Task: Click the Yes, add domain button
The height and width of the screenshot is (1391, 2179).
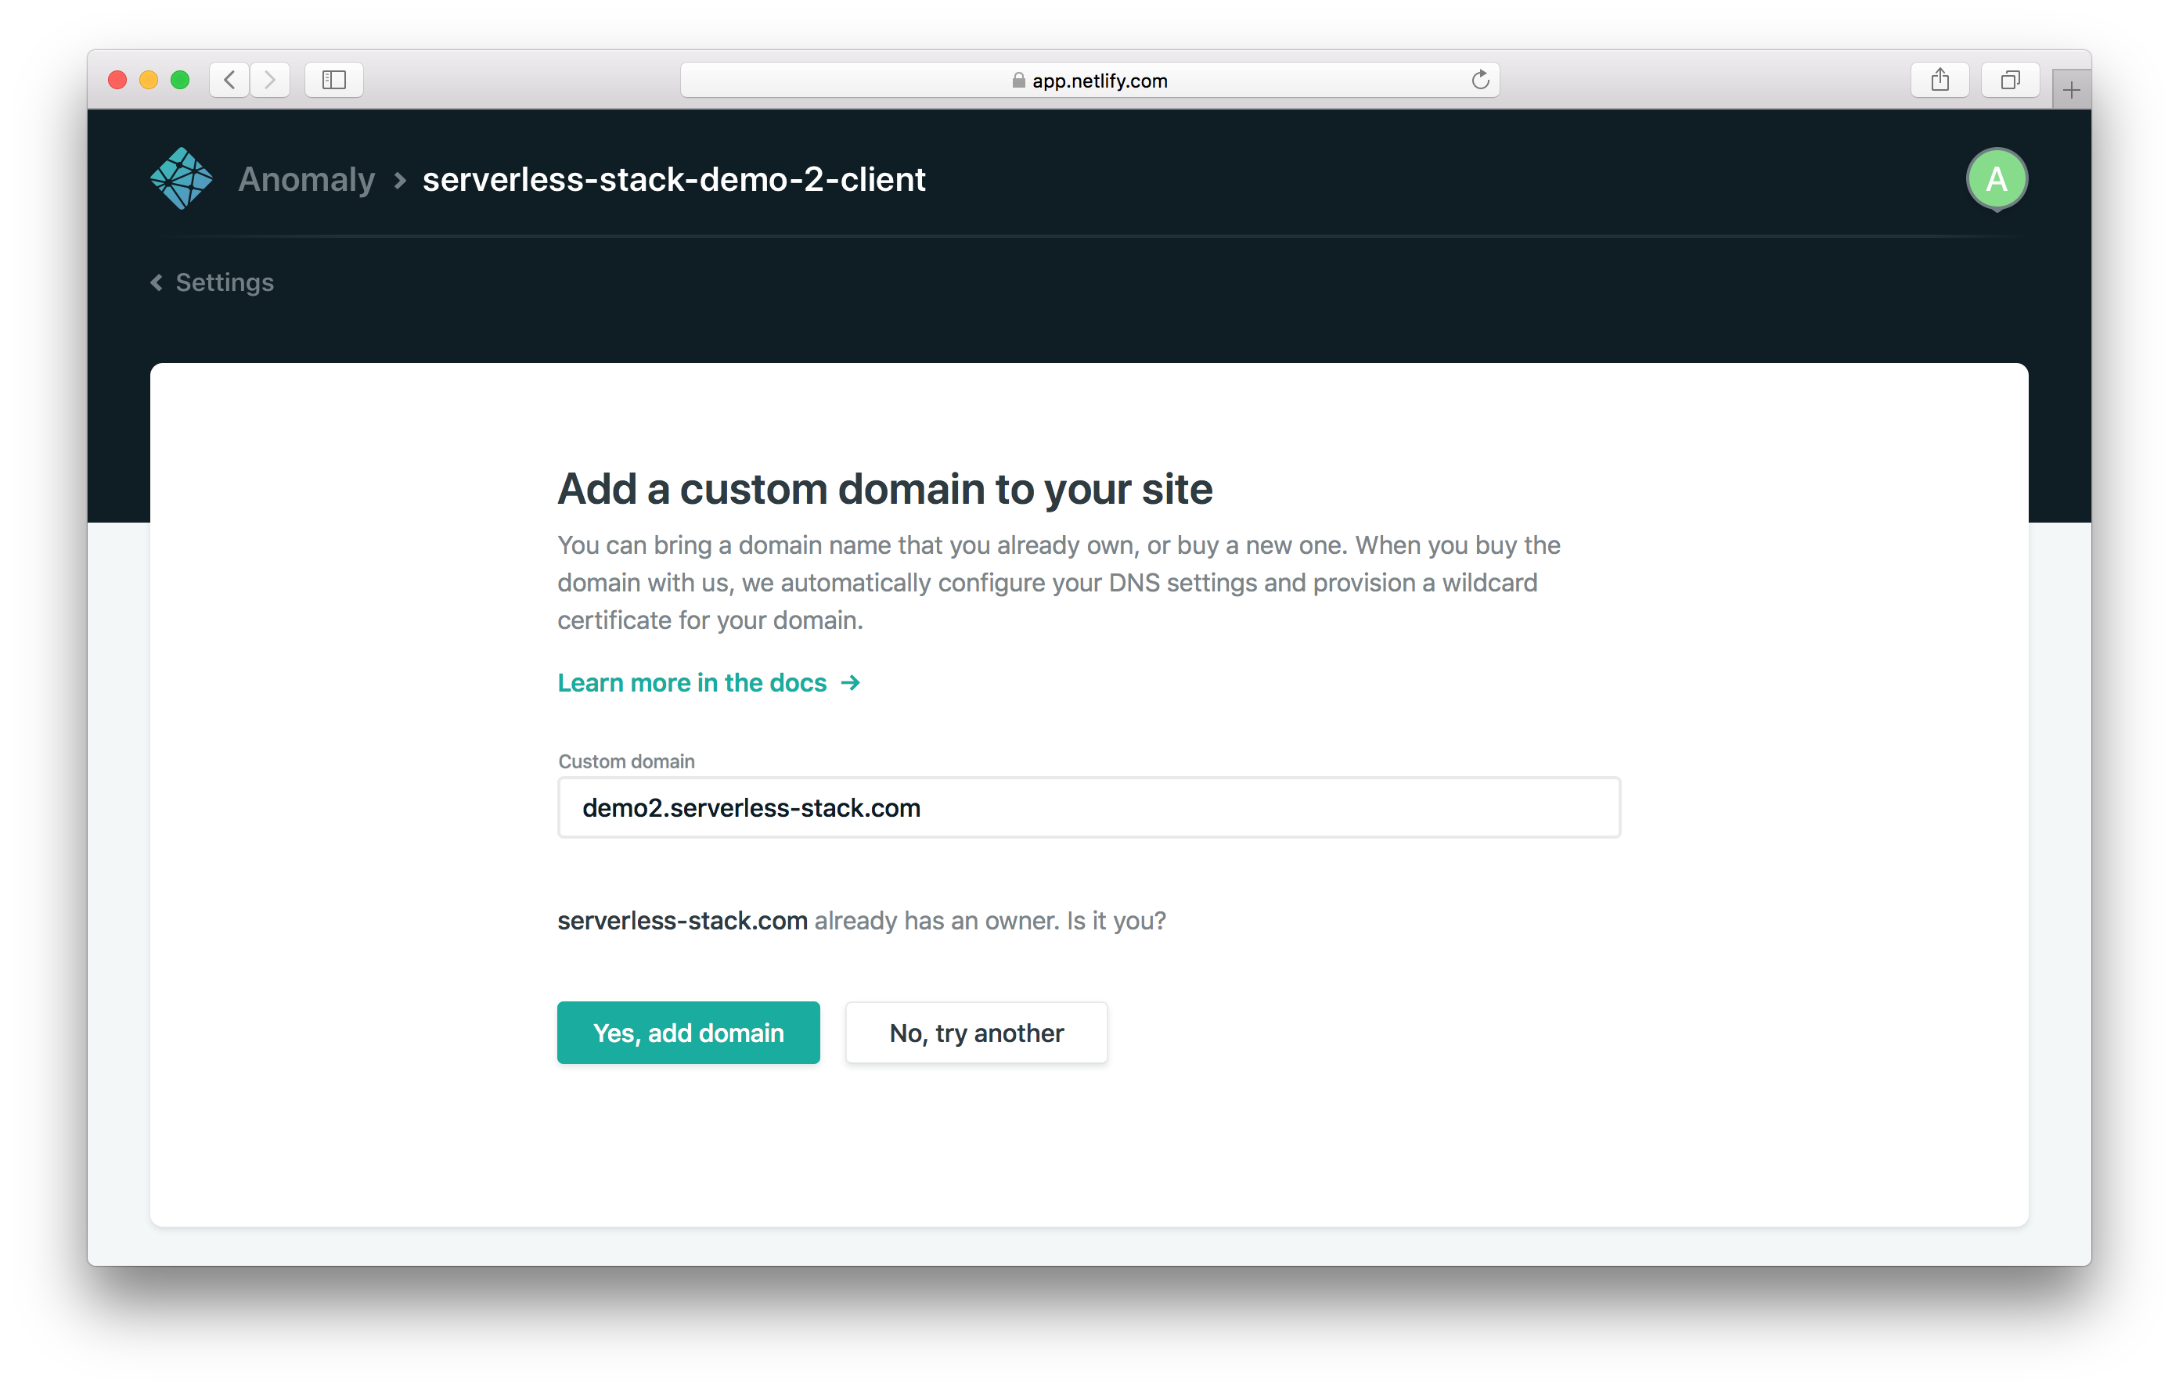Action: point(688,1032)
